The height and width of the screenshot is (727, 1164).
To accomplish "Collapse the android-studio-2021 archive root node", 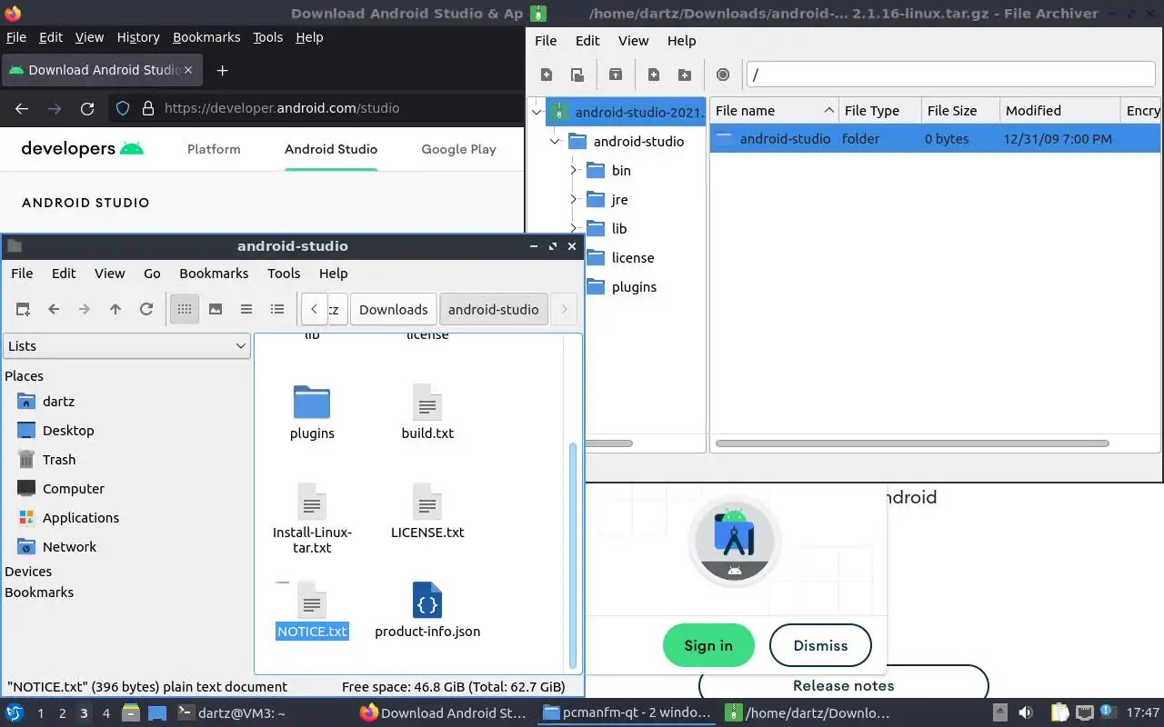I will [x=537, y=113].
